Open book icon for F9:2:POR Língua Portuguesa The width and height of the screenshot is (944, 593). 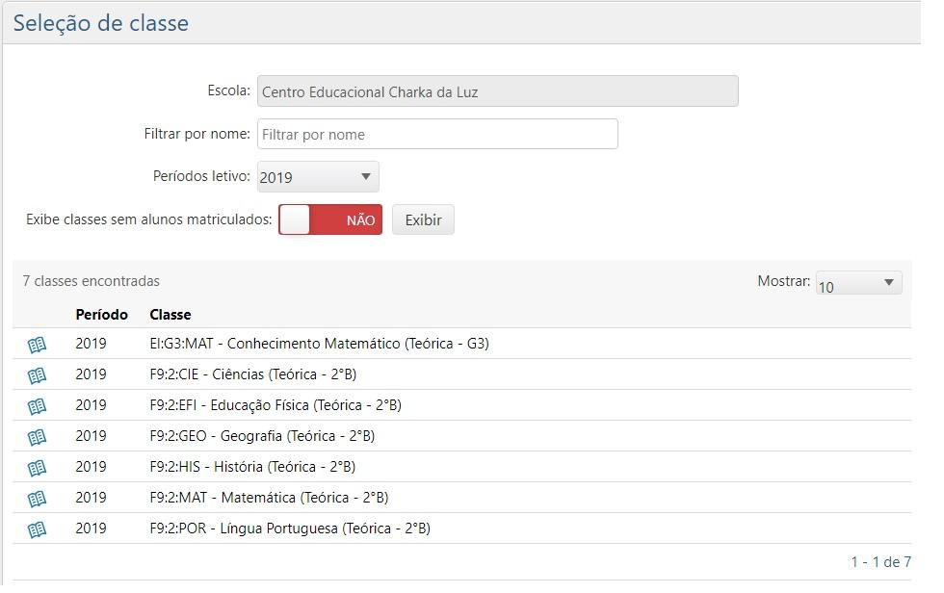(x=37, y=529)
